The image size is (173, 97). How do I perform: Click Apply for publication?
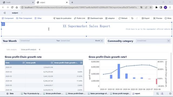tap(62, 18)
